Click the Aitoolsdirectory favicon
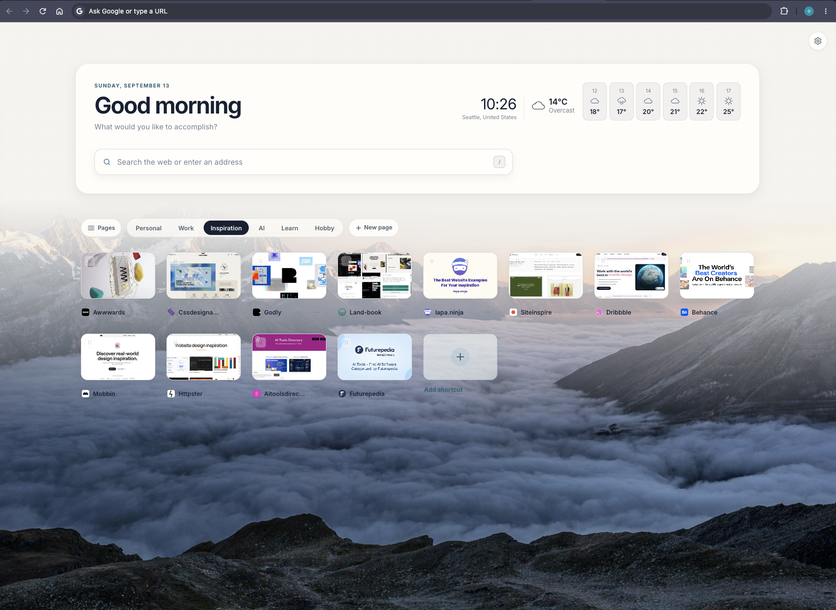The width and height of the screenshot is (836, 610). pyautogui.click(x=257, y=394)
